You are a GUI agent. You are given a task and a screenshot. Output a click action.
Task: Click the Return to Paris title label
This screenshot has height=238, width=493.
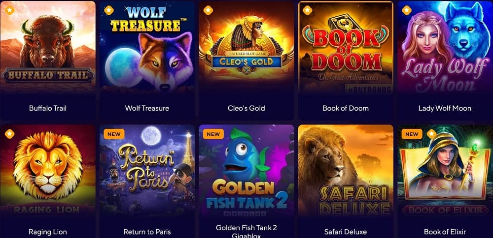pos(147,232)
